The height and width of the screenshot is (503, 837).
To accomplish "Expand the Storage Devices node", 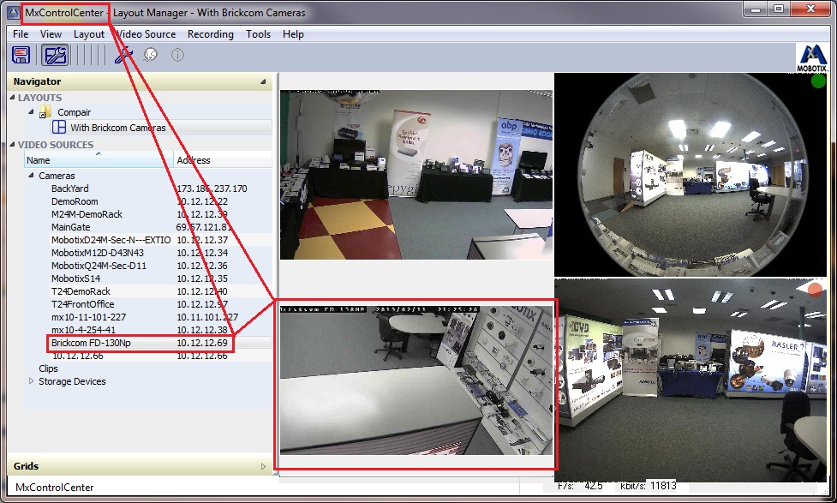I will point(31,380).
